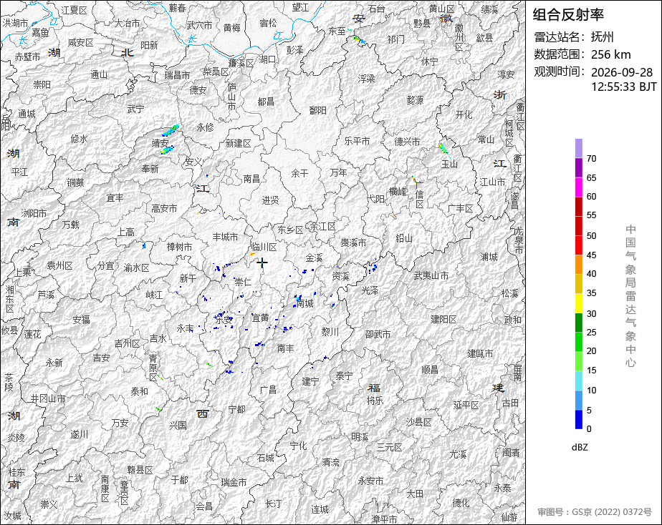Click the 修水 label on the map

(x=79, y=139)
